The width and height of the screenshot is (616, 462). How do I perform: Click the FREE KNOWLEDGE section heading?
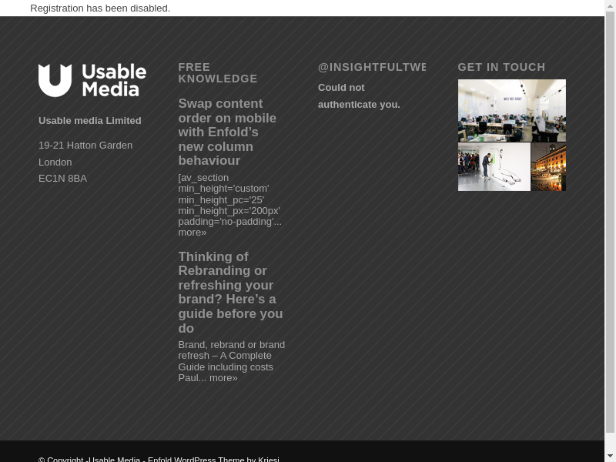(x=218, y=73)
